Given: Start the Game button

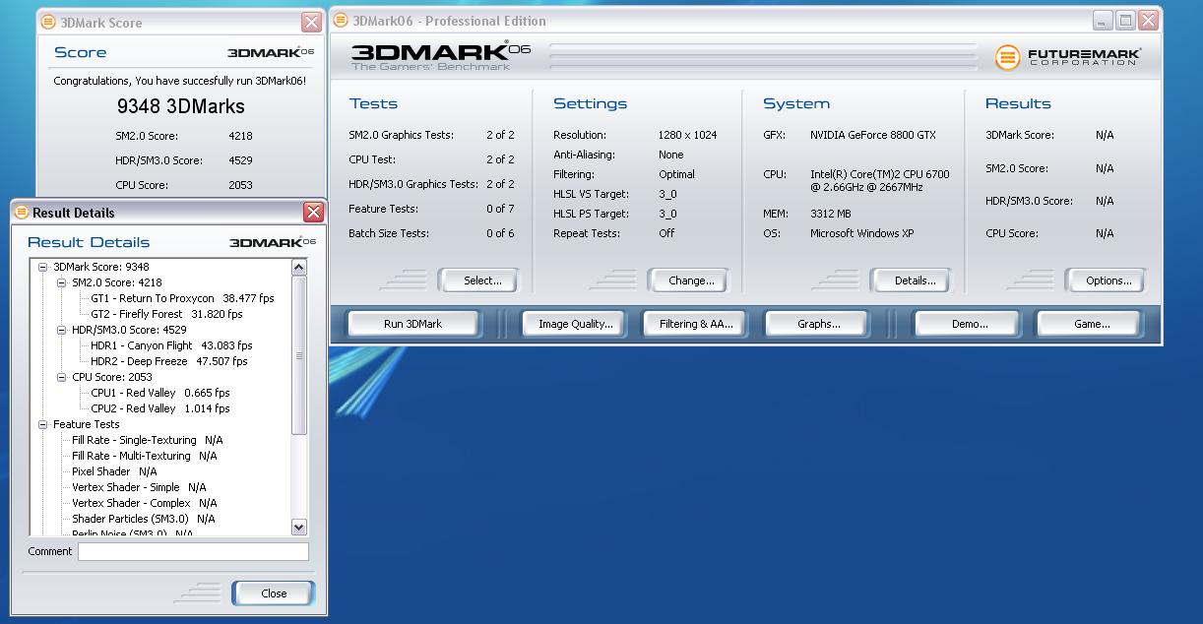Looking at the screenshot, I should tap(1091, 324).
